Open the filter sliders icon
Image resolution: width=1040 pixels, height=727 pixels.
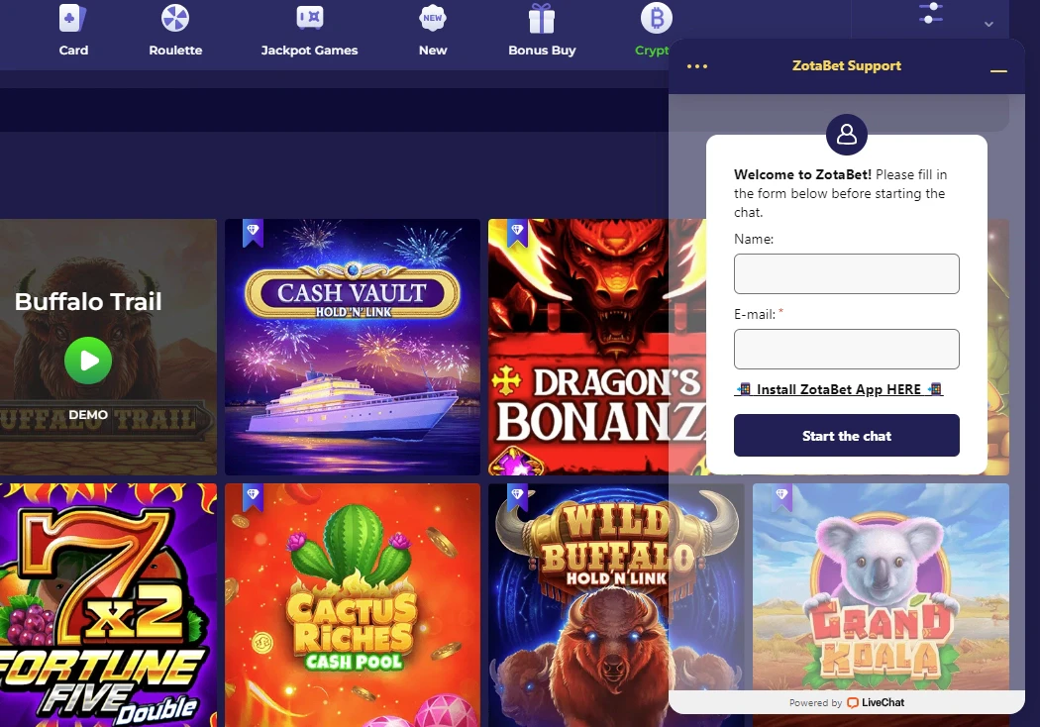point(931,13)
